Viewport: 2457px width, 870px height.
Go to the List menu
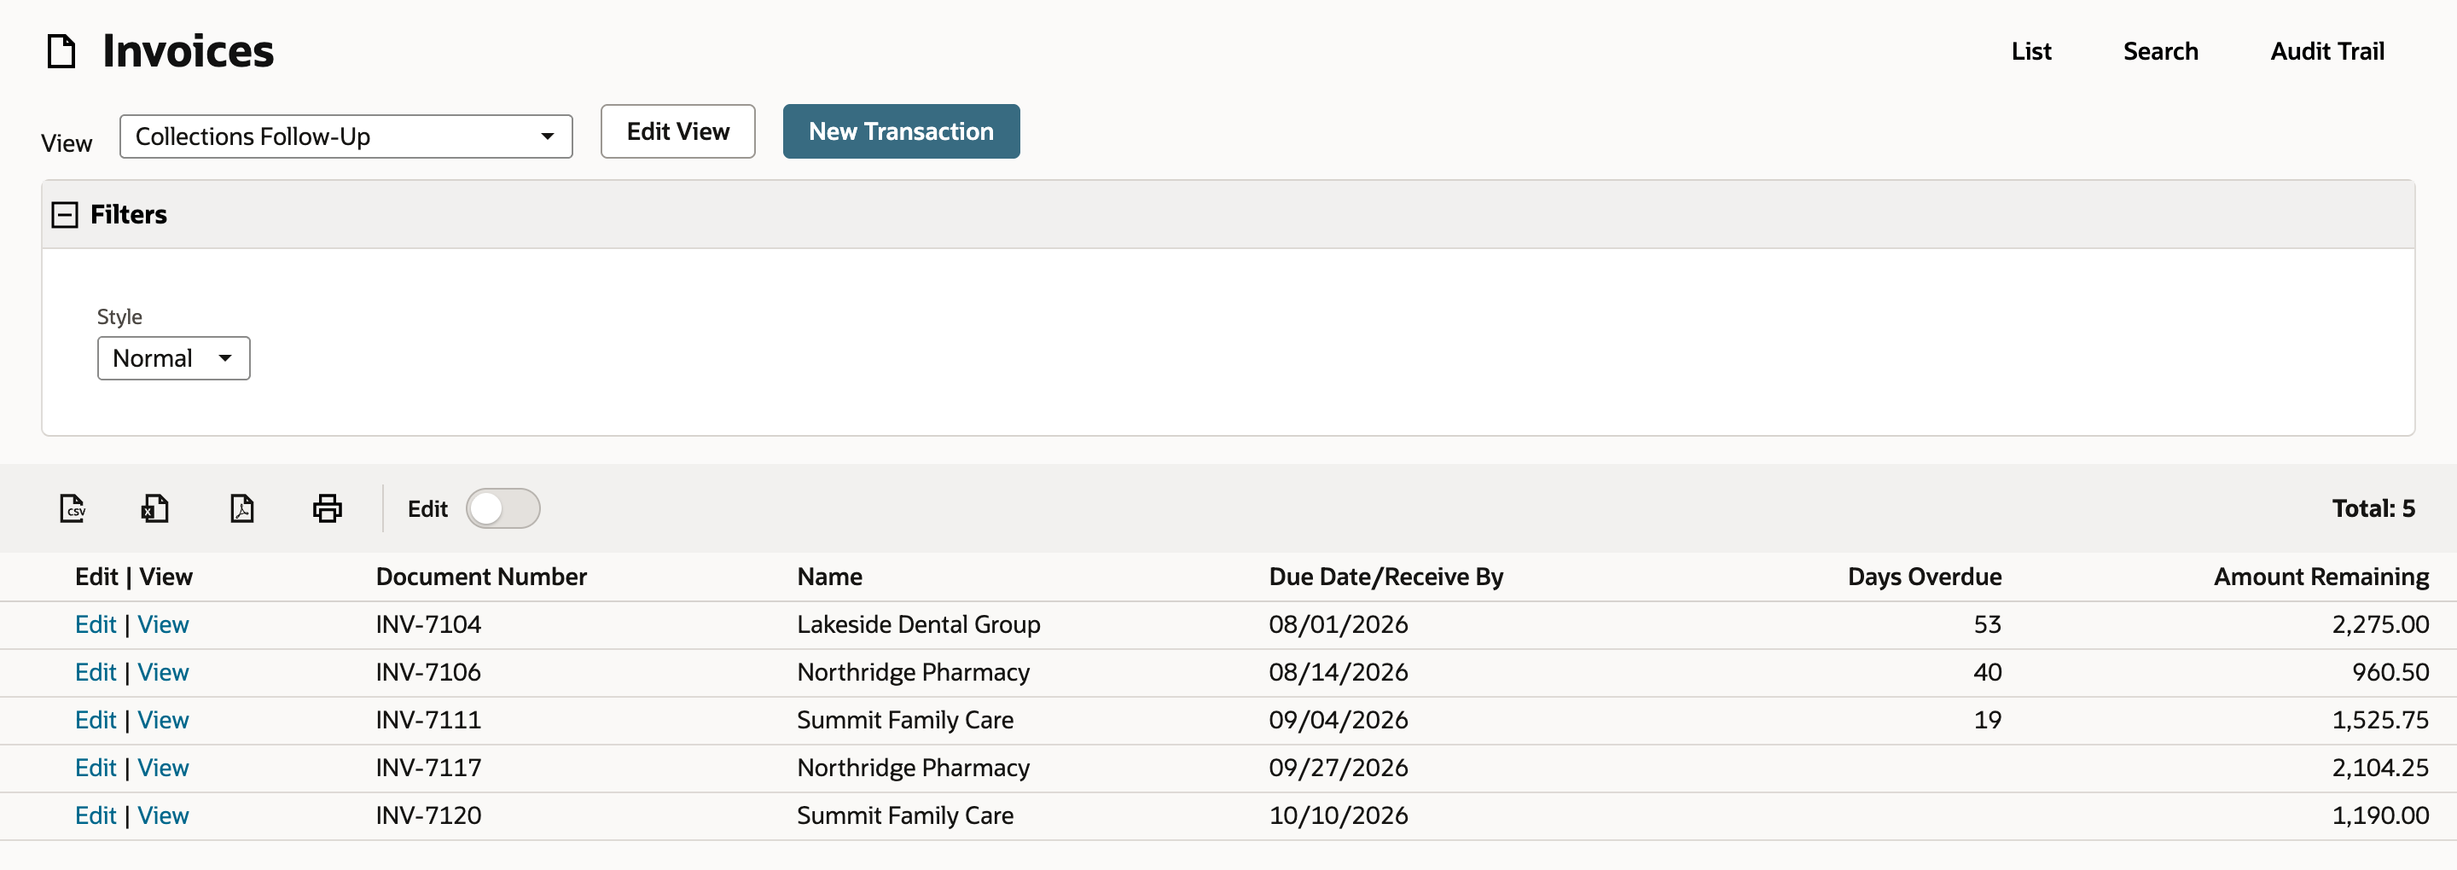(2030, 51)
